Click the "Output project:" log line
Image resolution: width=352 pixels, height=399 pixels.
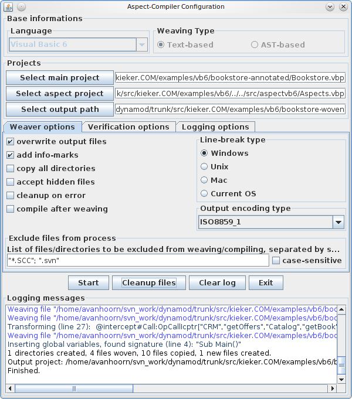(x=172, y=362)
